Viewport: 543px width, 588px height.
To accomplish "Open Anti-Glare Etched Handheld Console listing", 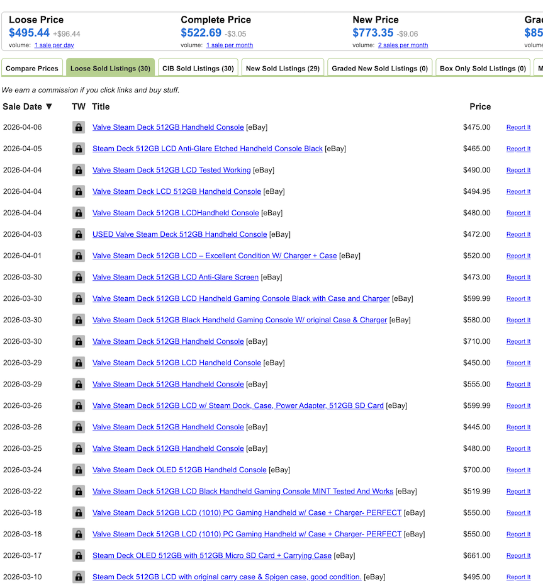I will (x=207, y=149).
